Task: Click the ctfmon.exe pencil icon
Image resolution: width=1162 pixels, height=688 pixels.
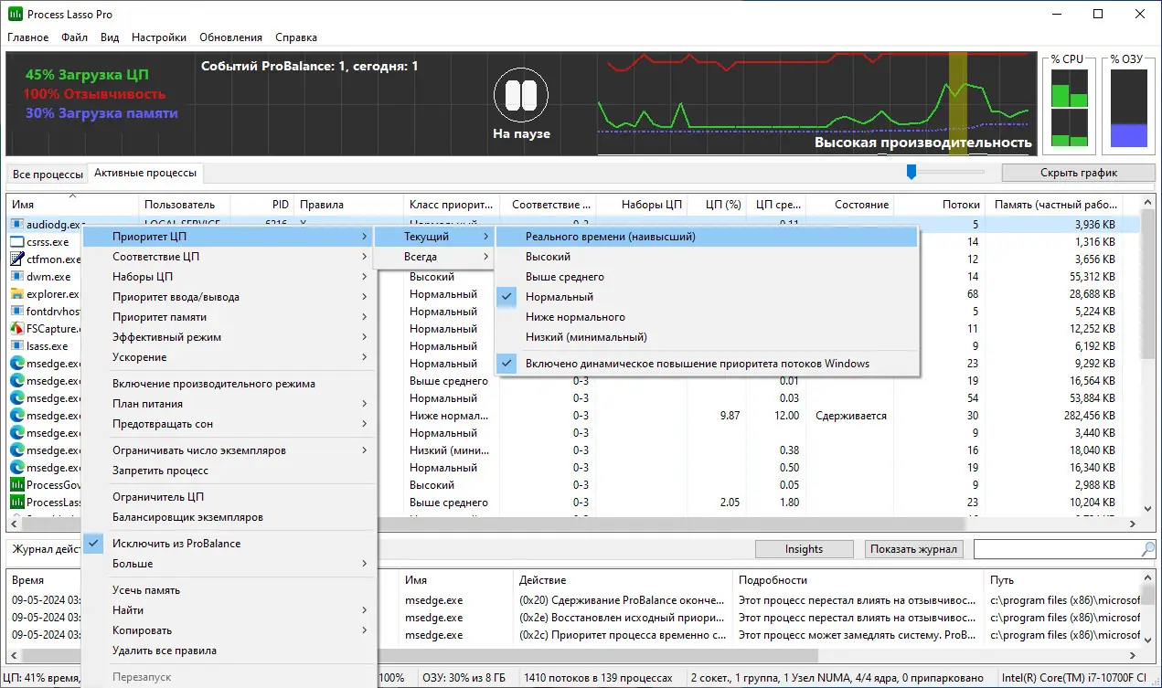Action: 16,259
